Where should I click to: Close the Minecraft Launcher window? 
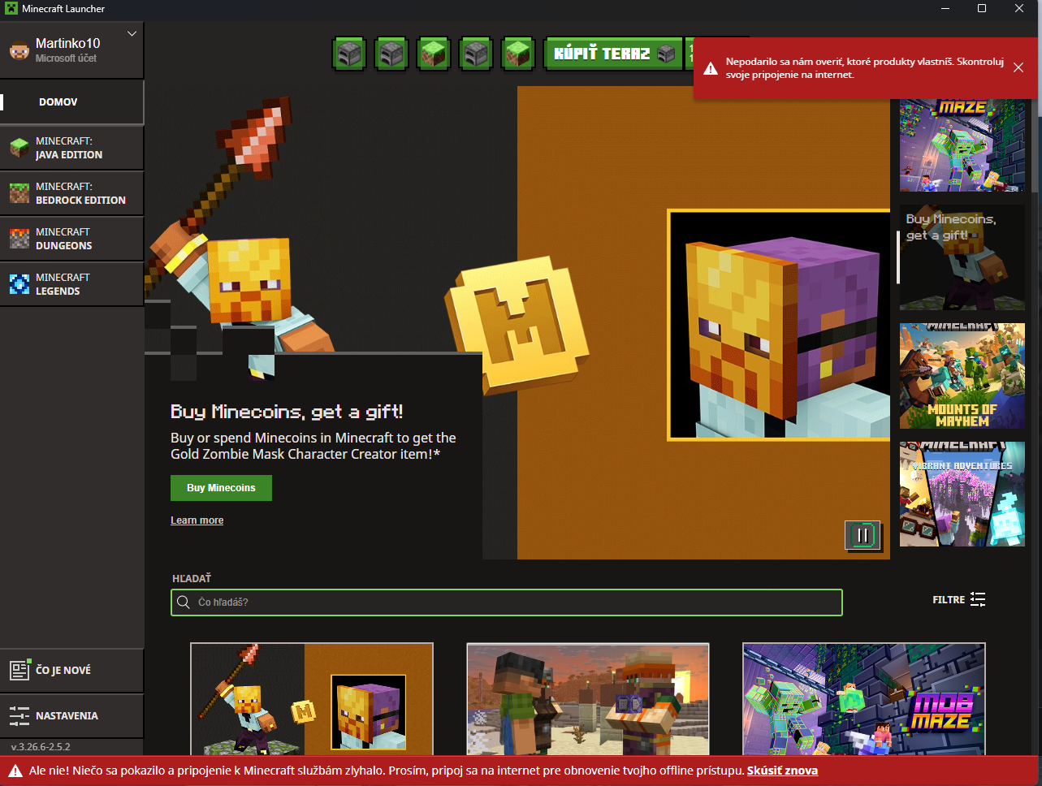[1019, 8]
